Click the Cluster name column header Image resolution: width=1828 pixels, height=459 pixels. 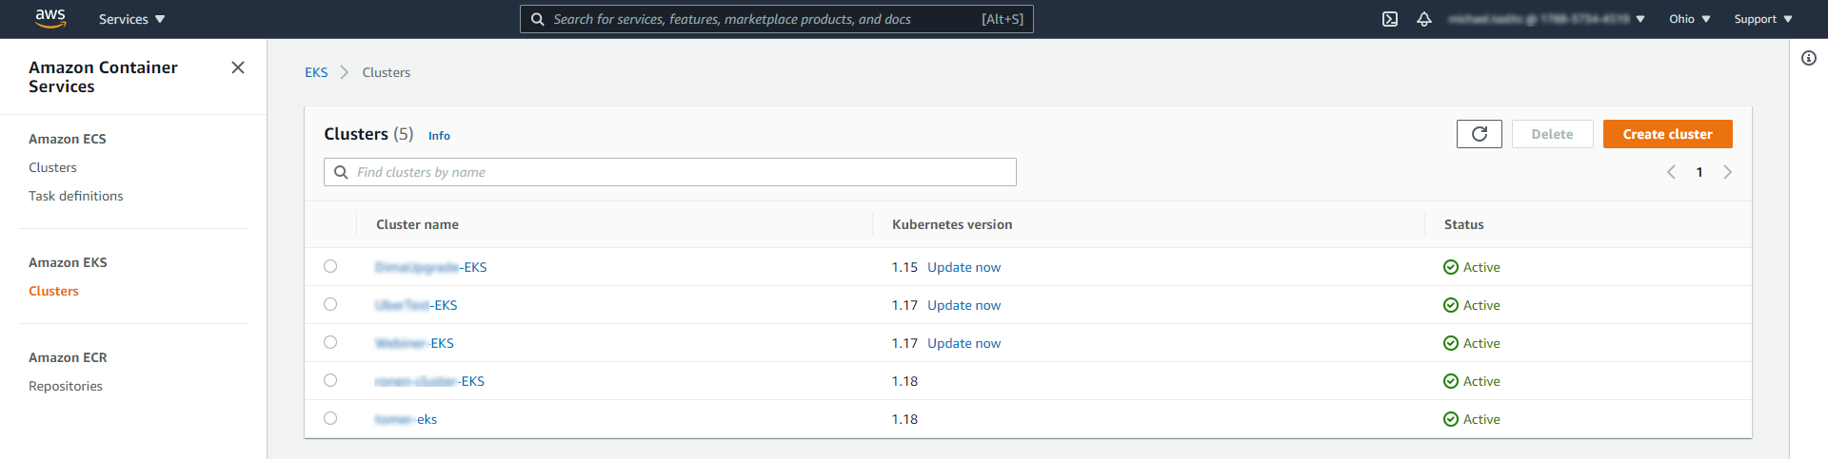point(417,224)
